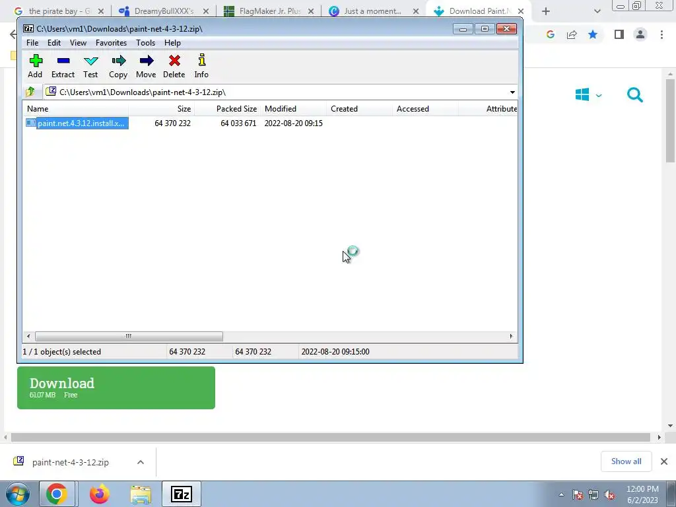Open Chrome three-dot menu
The width and height of the screenshot is (676, 507).
[x=661, y=34]
